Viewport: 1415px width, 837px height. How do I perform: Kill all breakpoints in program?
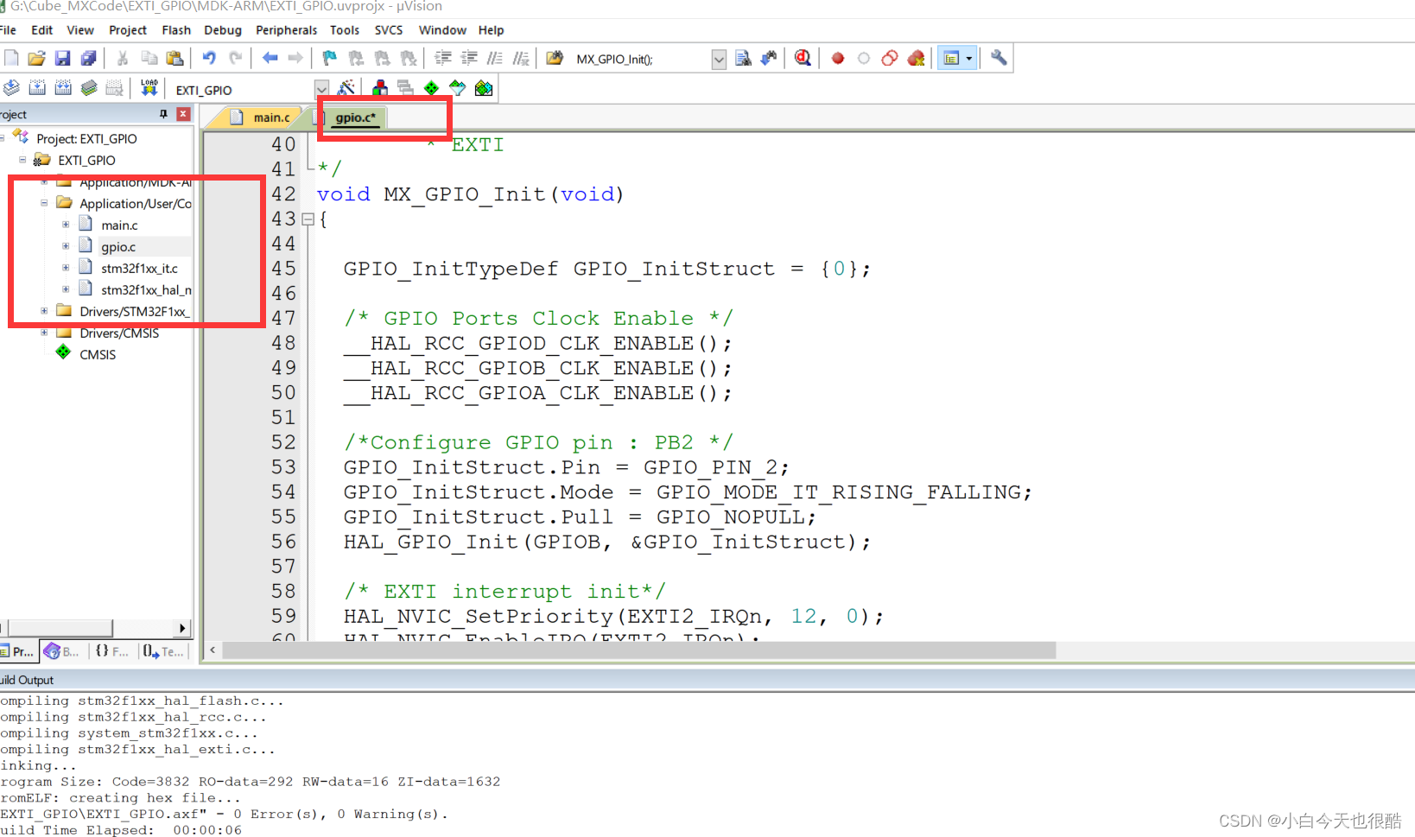click(916, 58)
